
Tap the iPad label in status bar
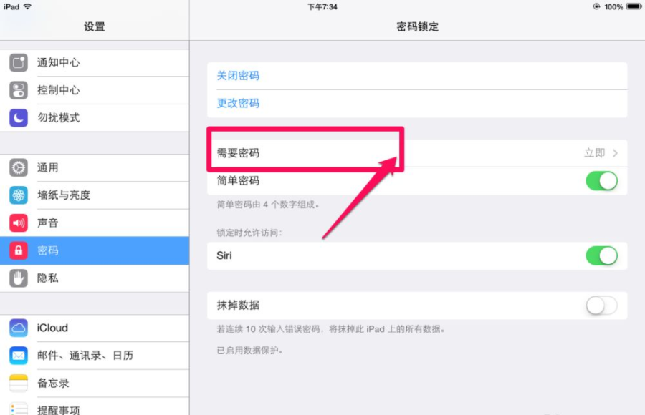coord(11,6)
